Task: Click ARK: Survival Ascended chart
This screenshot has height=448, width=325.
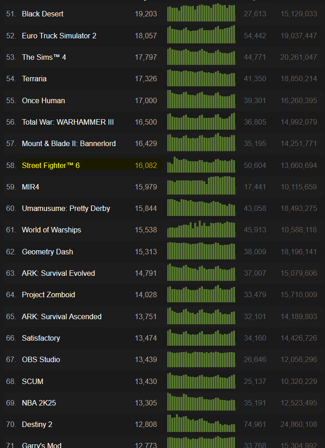Action: click(x=202, y=316)
